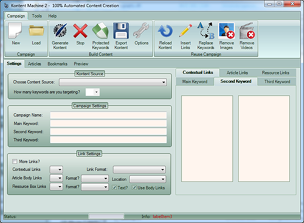Click the Replace Keywords icon
304x223 pixels.
tap(206, 30)
